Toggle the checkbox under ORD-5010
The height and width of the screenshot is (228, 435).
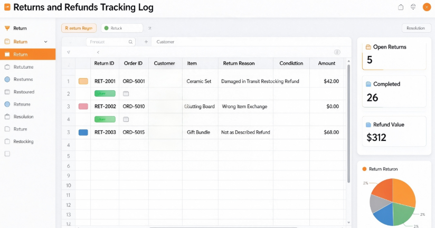(x=126, y=119)
